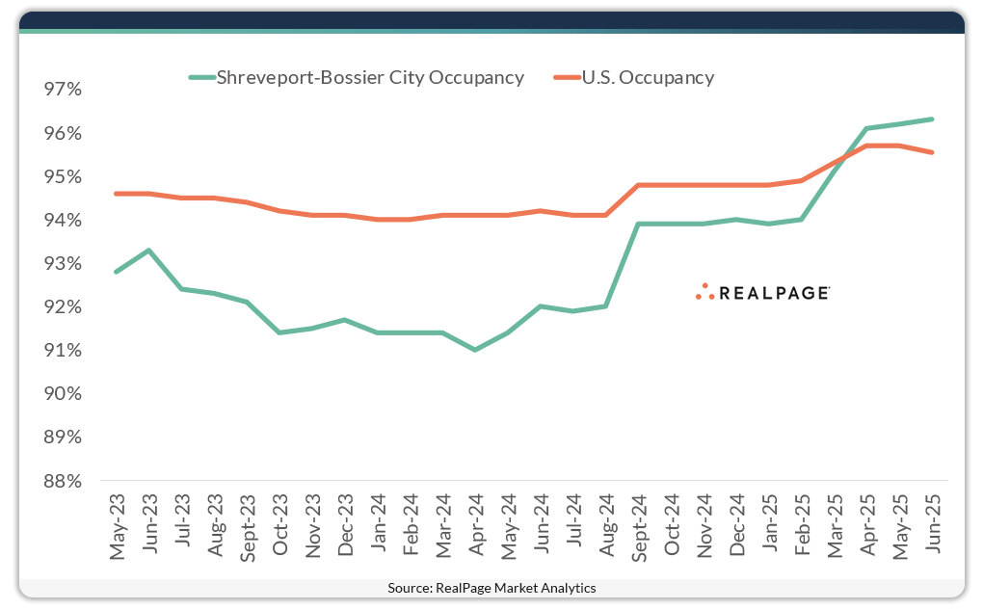The height and width of the screenshot is (610, 983).
Task: Click the green line's peak at Jun-23
Action: click(148, 251)
